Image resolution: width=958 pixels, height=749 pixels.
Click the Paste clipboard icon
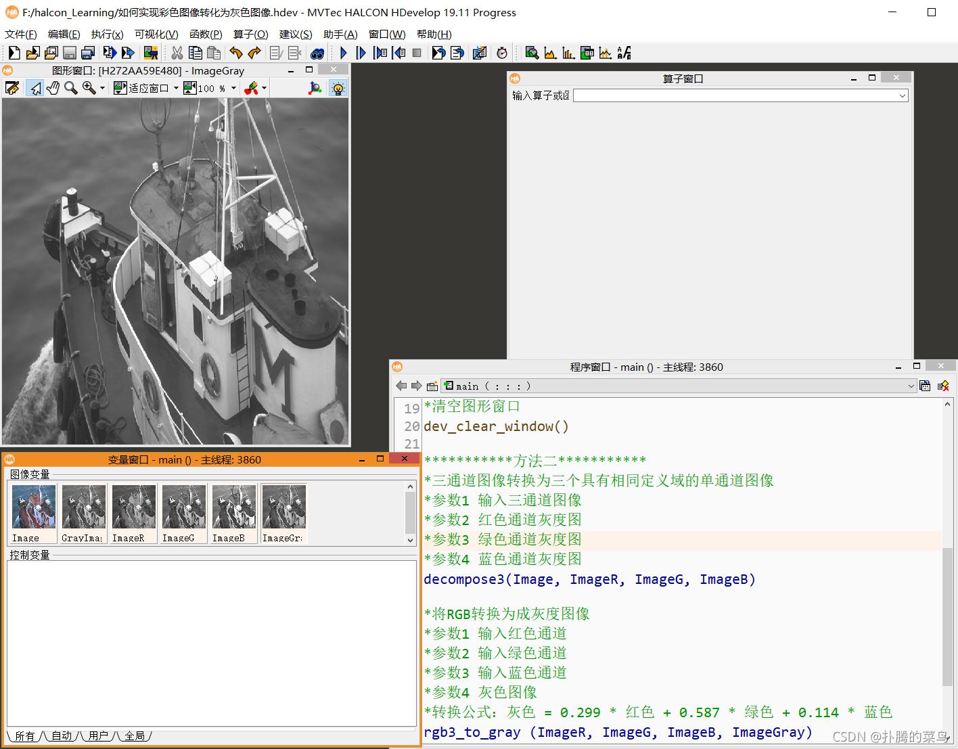[214, 53]
